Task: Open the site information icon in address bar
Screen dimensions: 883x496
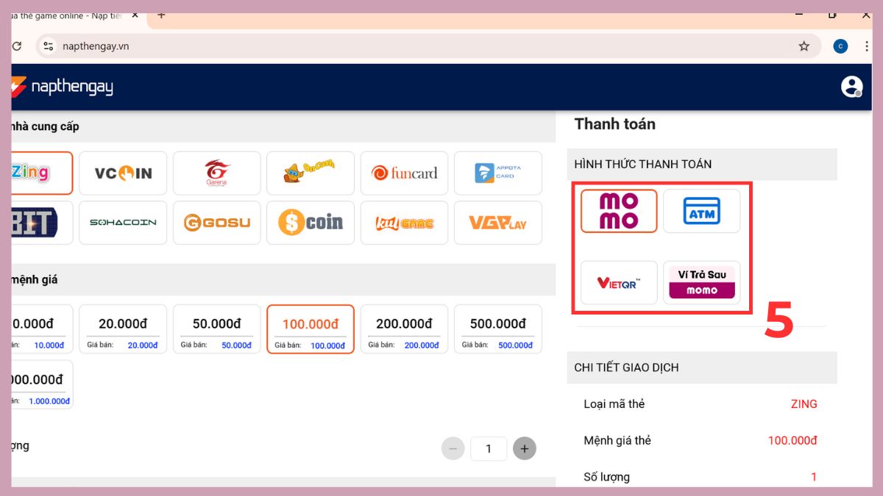Action: (48, 46)
